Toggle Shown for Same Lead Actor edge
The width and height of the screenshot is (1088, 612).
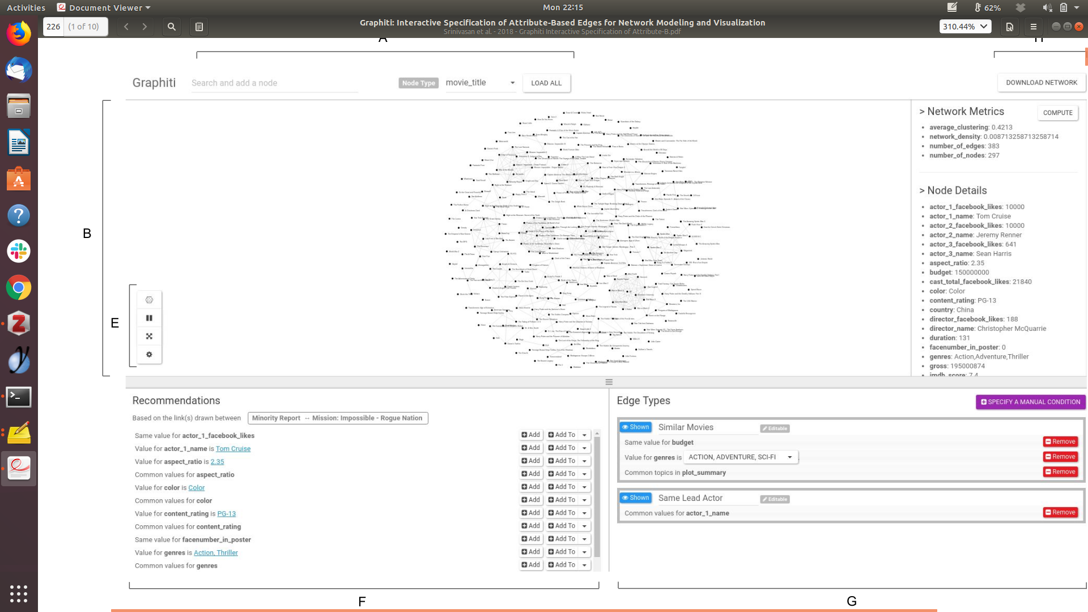click(x=635, y=498)
